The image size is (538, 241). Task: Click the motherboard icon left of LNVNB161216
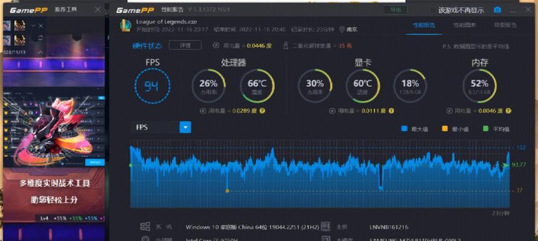pos(325,227)
